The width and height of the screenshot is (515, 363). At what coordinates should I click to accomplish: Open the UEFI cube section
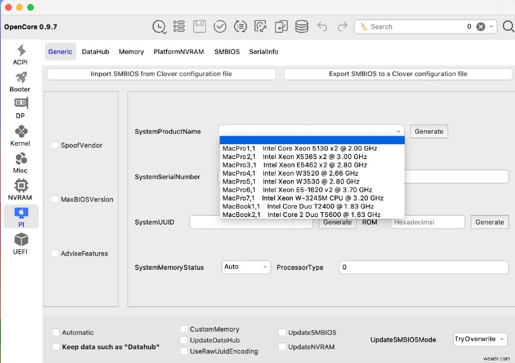[x=21, y=244]
